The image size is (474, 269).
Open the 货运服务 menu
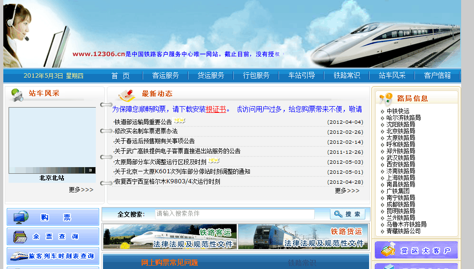pyautogui.click(x=211, y=76)
